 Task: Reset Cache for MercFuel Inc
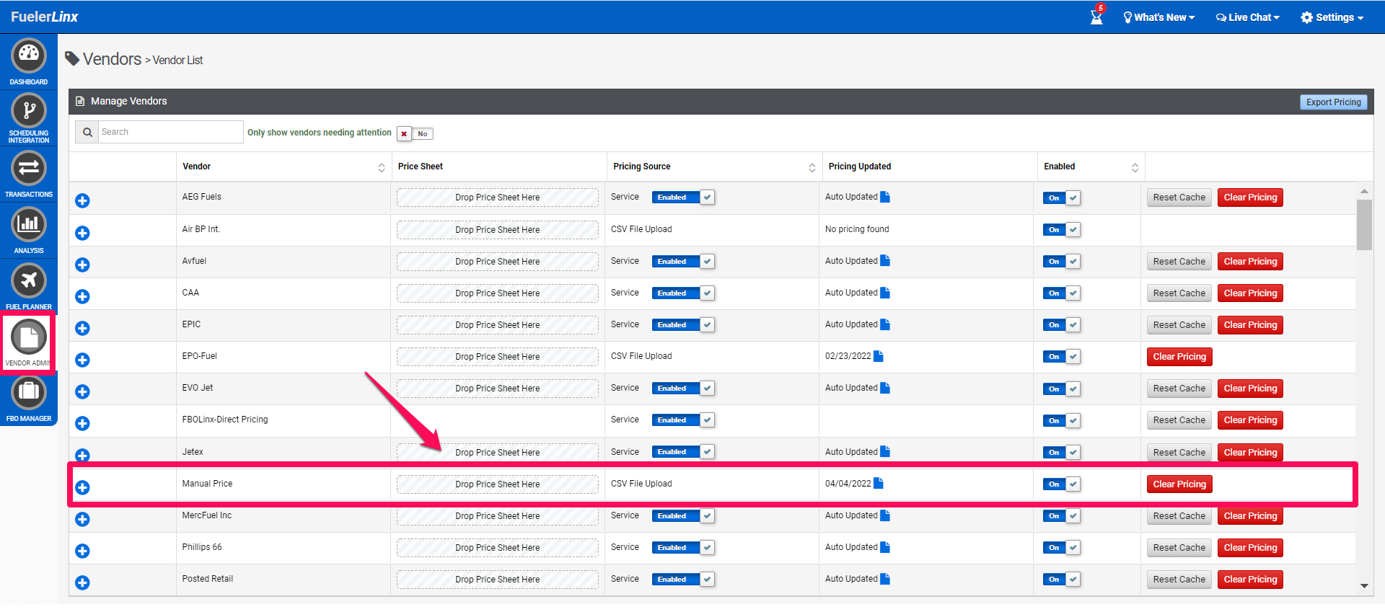(x=1179, y=516)
